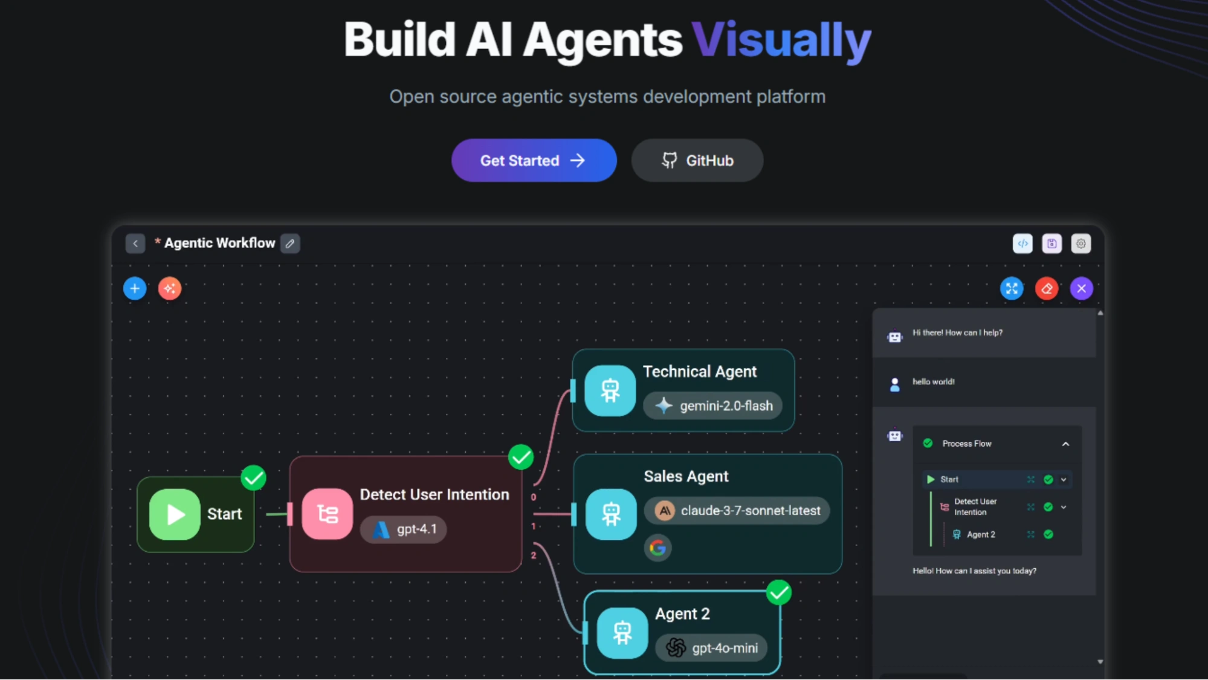The width and height of the screenshot is (1208, 680).
Task: Click the gpt-4.1 model badge
Action: click(x=403, y=529)
